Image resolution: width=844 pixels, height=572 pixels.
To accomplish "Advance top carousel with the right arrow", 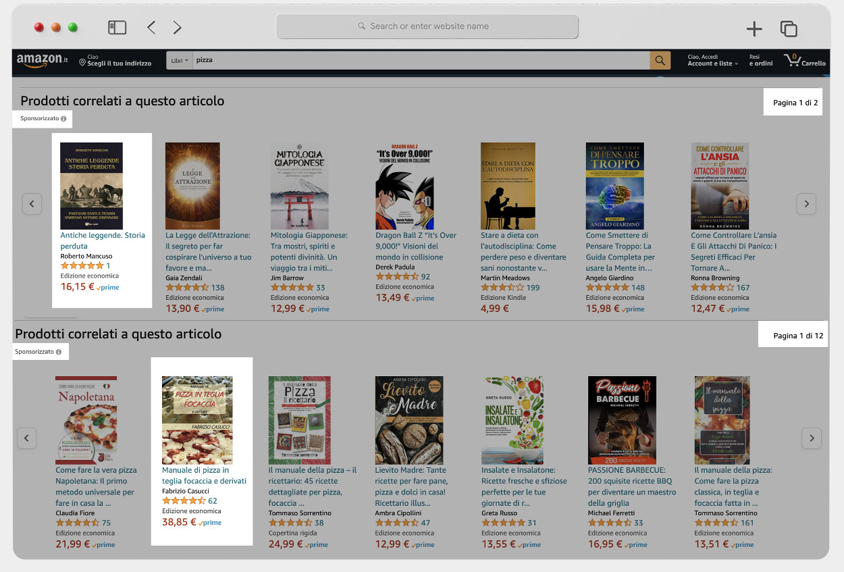I will click(x=806, y=203).
